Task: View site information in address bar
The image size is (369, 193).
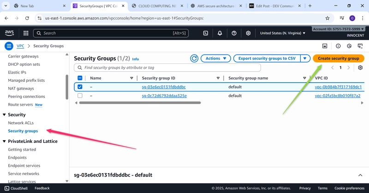Action: pos(40,18)
